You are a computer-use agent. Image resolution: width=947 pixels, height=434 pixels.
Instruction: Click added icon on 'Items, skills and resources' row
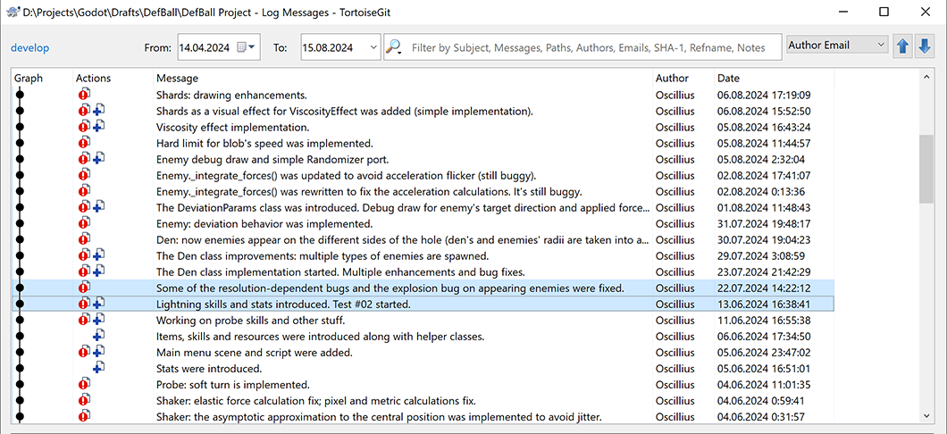click(x=99, y=335)
